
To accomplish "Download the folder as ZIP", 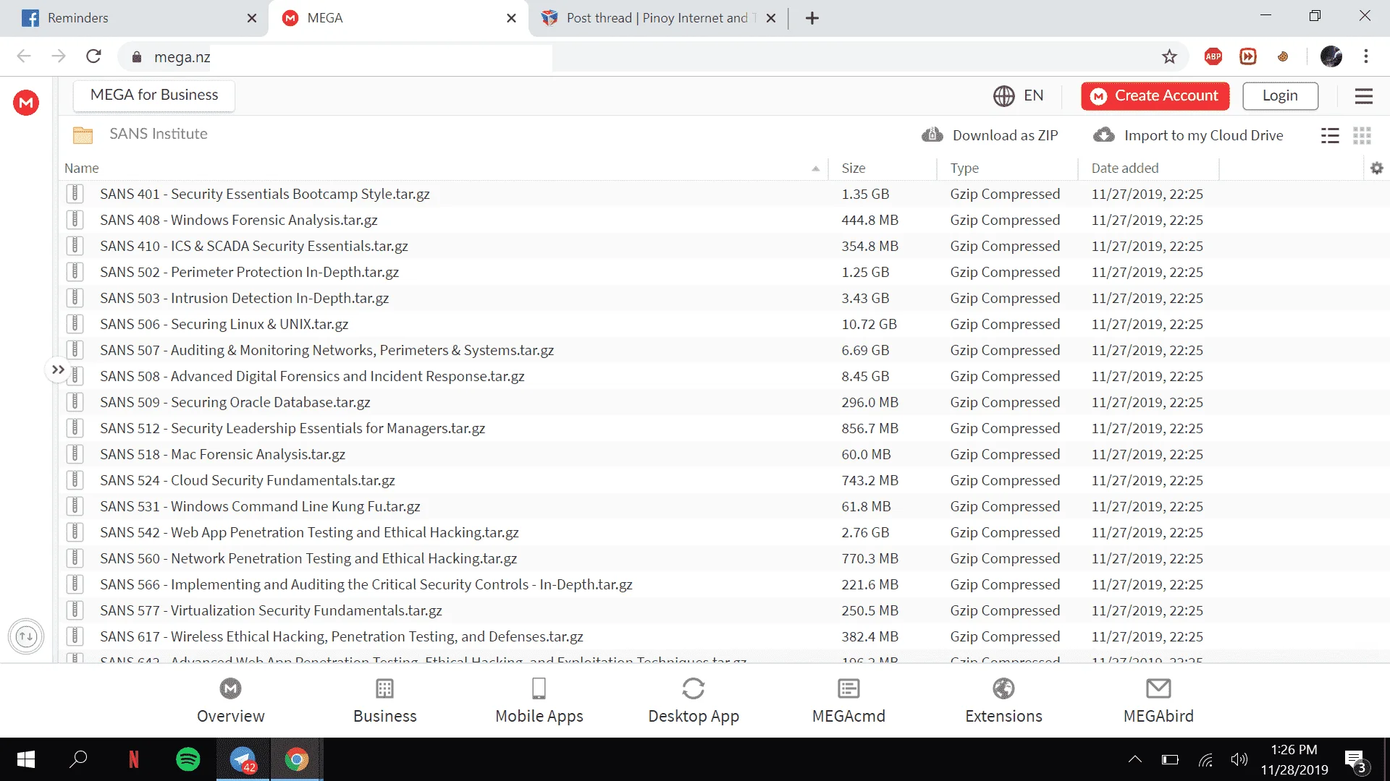I will click(990, 135).
